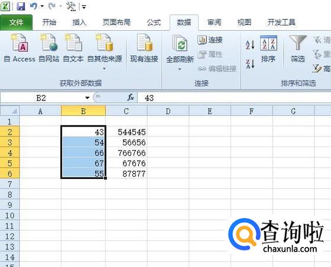Open the Name Box dropdown arrow
Screen dimensions: 331x267
click(87, 97)
